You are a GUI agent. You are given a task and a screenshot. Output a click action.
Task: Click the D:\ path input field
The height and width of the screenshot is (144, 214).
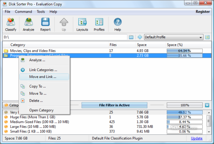(x=65, y=37)
